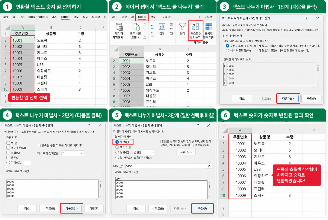Image resolution: width=328 pixels, height=220 pixels.
Task: Click the 데이터 가져오기 database icon in step 2
Action: click(x=119, y=27)
